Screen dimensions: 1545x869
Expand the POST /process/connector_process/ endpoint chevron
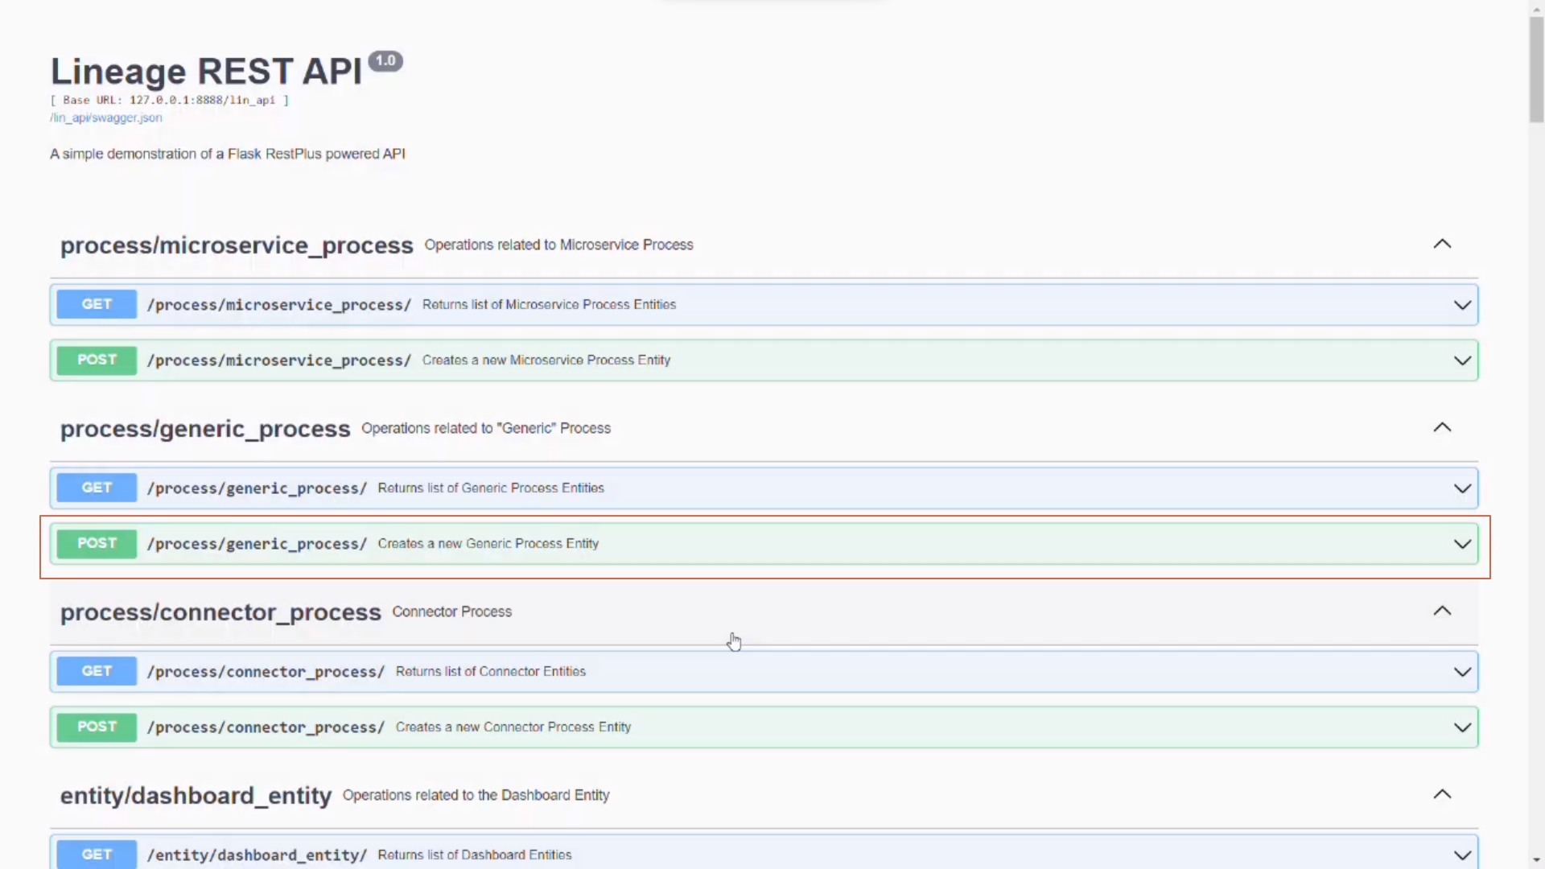tap(1462, 727)
